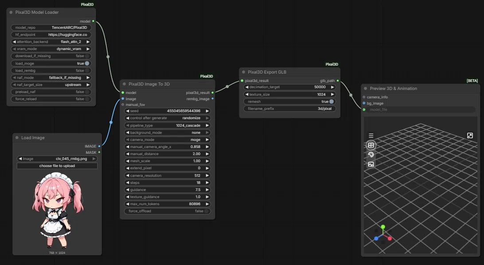Image resolution: width=484 pixels, height=265 pixels.
Task: Open the 3D preview hamburger menu
Action: [371, 136]
